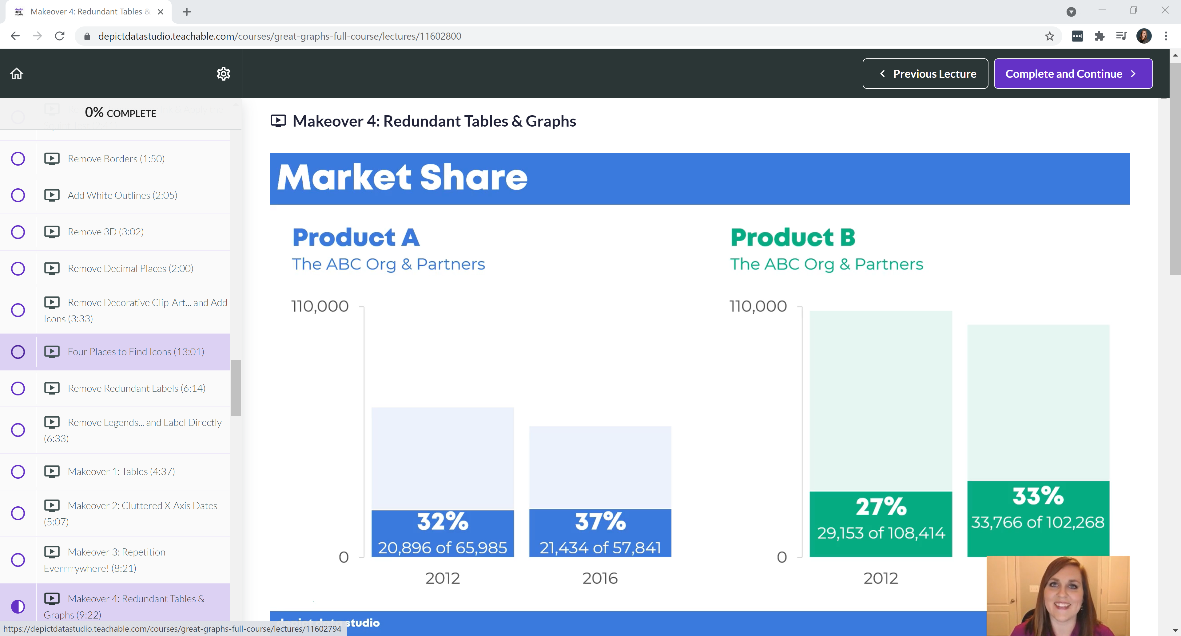Image resolution: width=1181 pixels, height=636 pixels.
Task: Toggle completion circle for Remove Redundant Labels
Action: 18,388
